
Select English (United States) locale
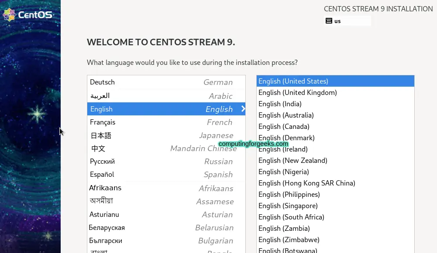click(x=335, y=81)
